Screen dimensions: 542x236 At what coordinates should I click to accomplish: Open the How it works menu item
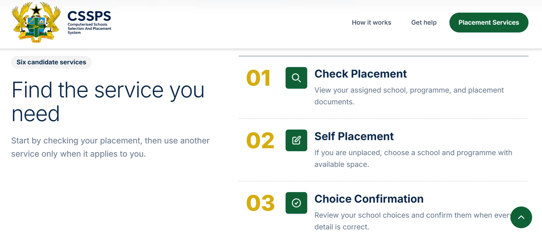371,23
